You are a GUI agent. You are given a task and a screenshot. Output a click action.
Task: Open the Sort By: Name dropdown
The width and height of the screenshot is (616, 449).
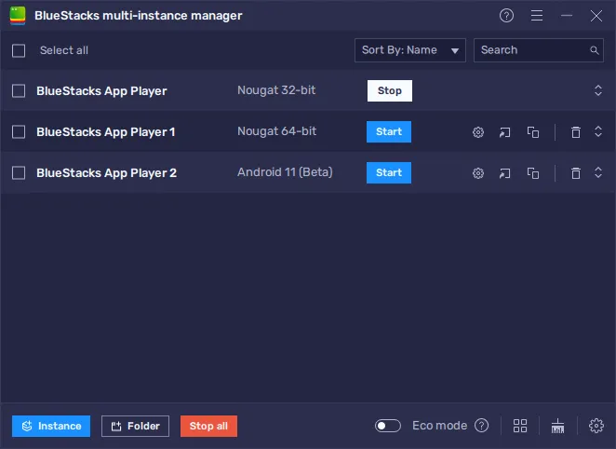pos(410,50)
